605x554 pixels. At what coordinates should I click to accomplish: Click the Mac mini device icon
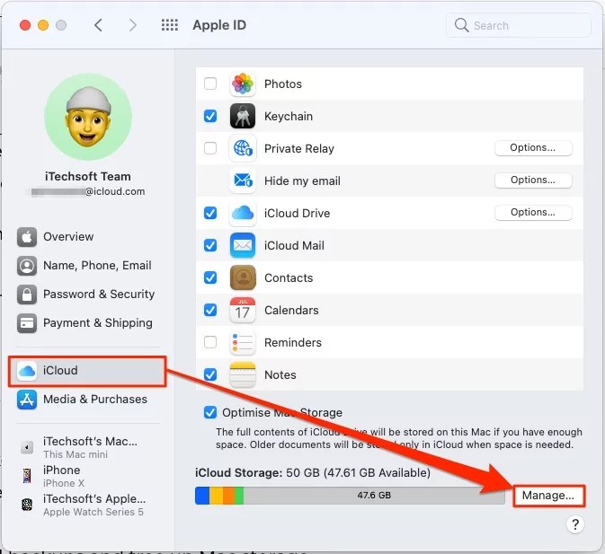[27, 447]
